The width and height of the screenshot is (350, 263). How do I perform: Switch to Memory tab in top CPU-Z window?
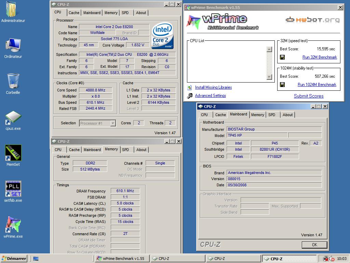tap(111, 13)
